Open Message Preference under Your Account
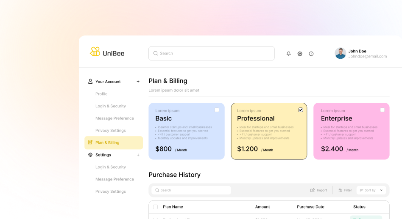 click(114, 118)
